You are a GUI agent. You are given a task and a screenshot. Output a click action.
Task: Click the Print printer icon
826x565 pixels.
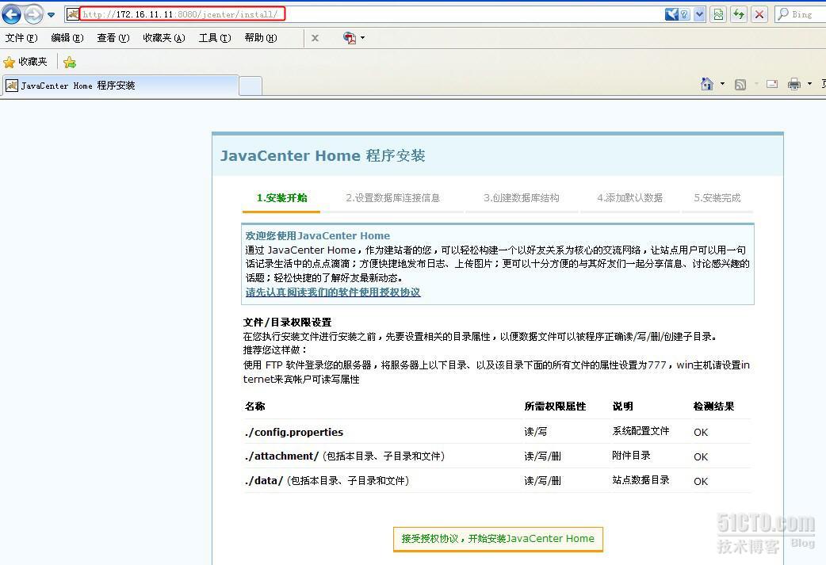click(x=793, y=84)
